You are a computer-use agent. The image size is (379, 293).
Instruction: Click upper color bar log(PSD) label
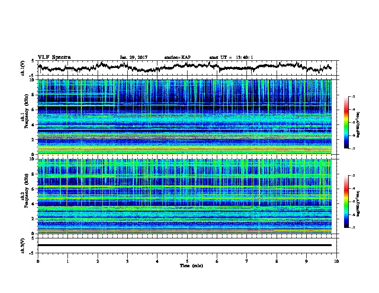click(358, 124)
